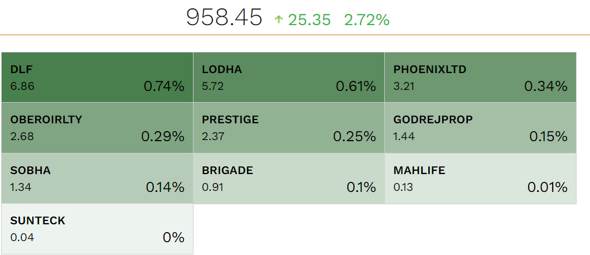590x255 pixels.
Task: Click the MAHLIFE ticker name
Action: click(419, 170)
